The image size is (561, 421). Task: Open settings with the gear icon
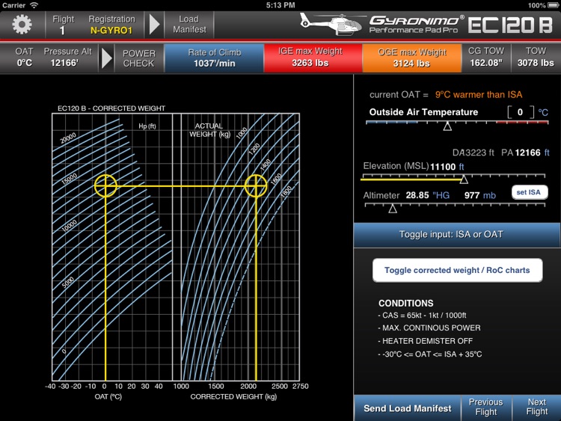pyautogui.click(x=22, y=25)
